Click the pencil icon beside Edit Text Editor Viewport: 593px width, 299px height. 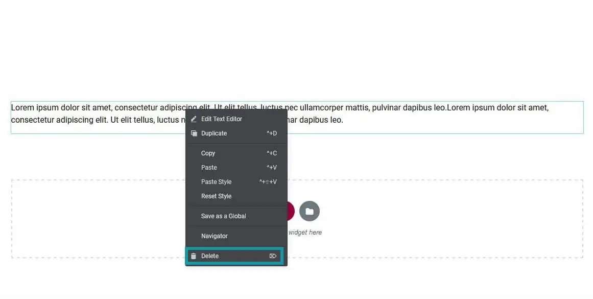point(194,119)
